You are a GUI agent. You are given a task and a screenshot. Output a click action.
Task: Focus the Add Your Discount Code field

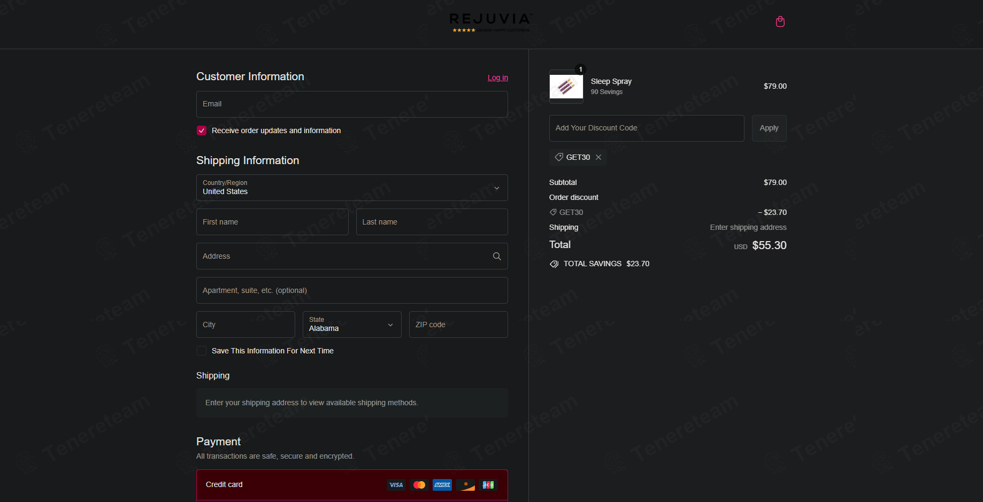click(x=647, y=128)
